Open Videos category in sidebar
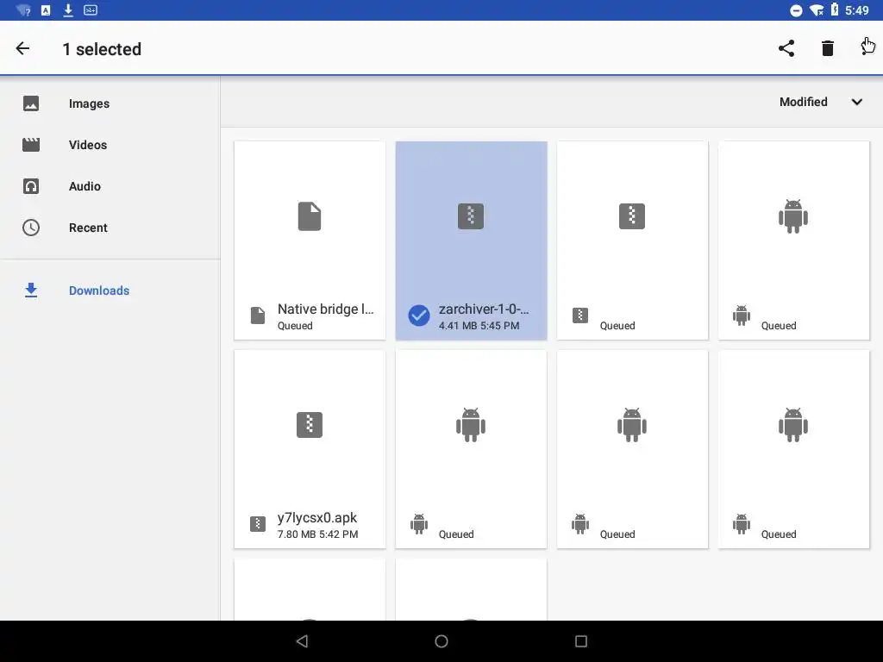Screen dimensions: 883x662 [110, 145]
